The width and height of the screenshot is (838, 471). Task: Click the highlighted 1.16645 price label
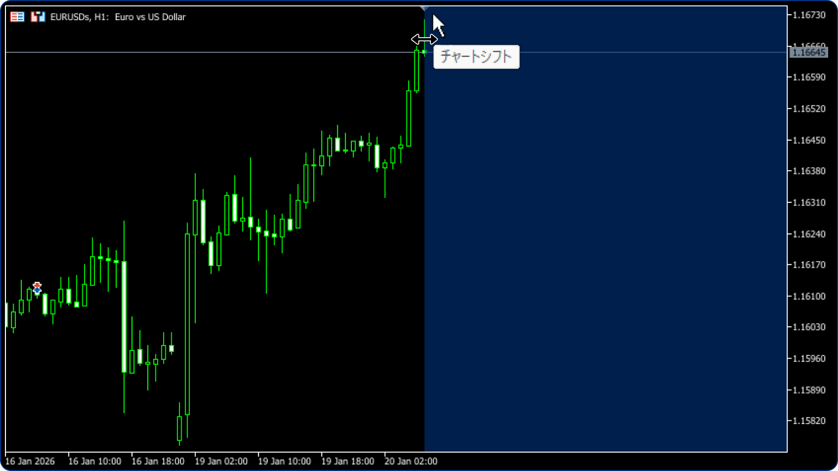pyautogui.click(x=809, y=52)
